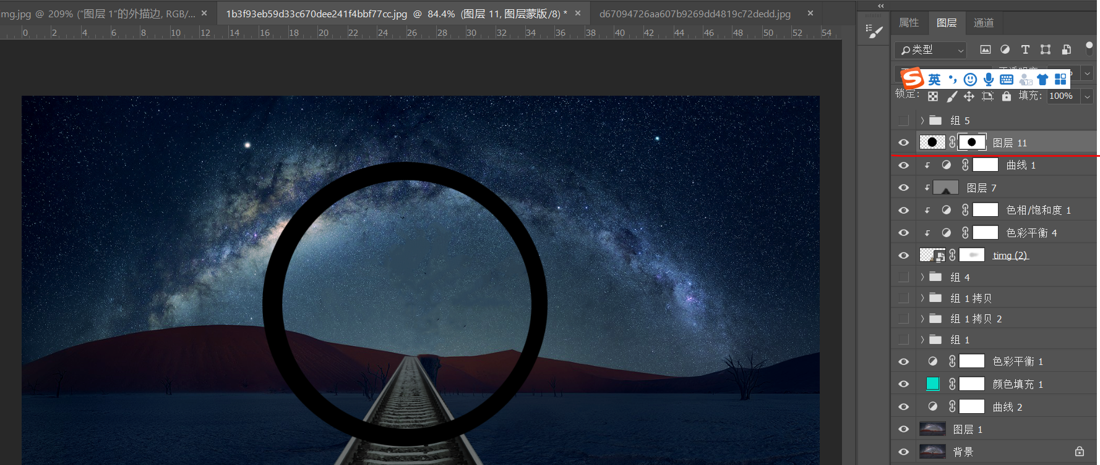Click mask link icon on 图层 11
This screenshot has height=465, width=1100.
[x=952, y=143]
